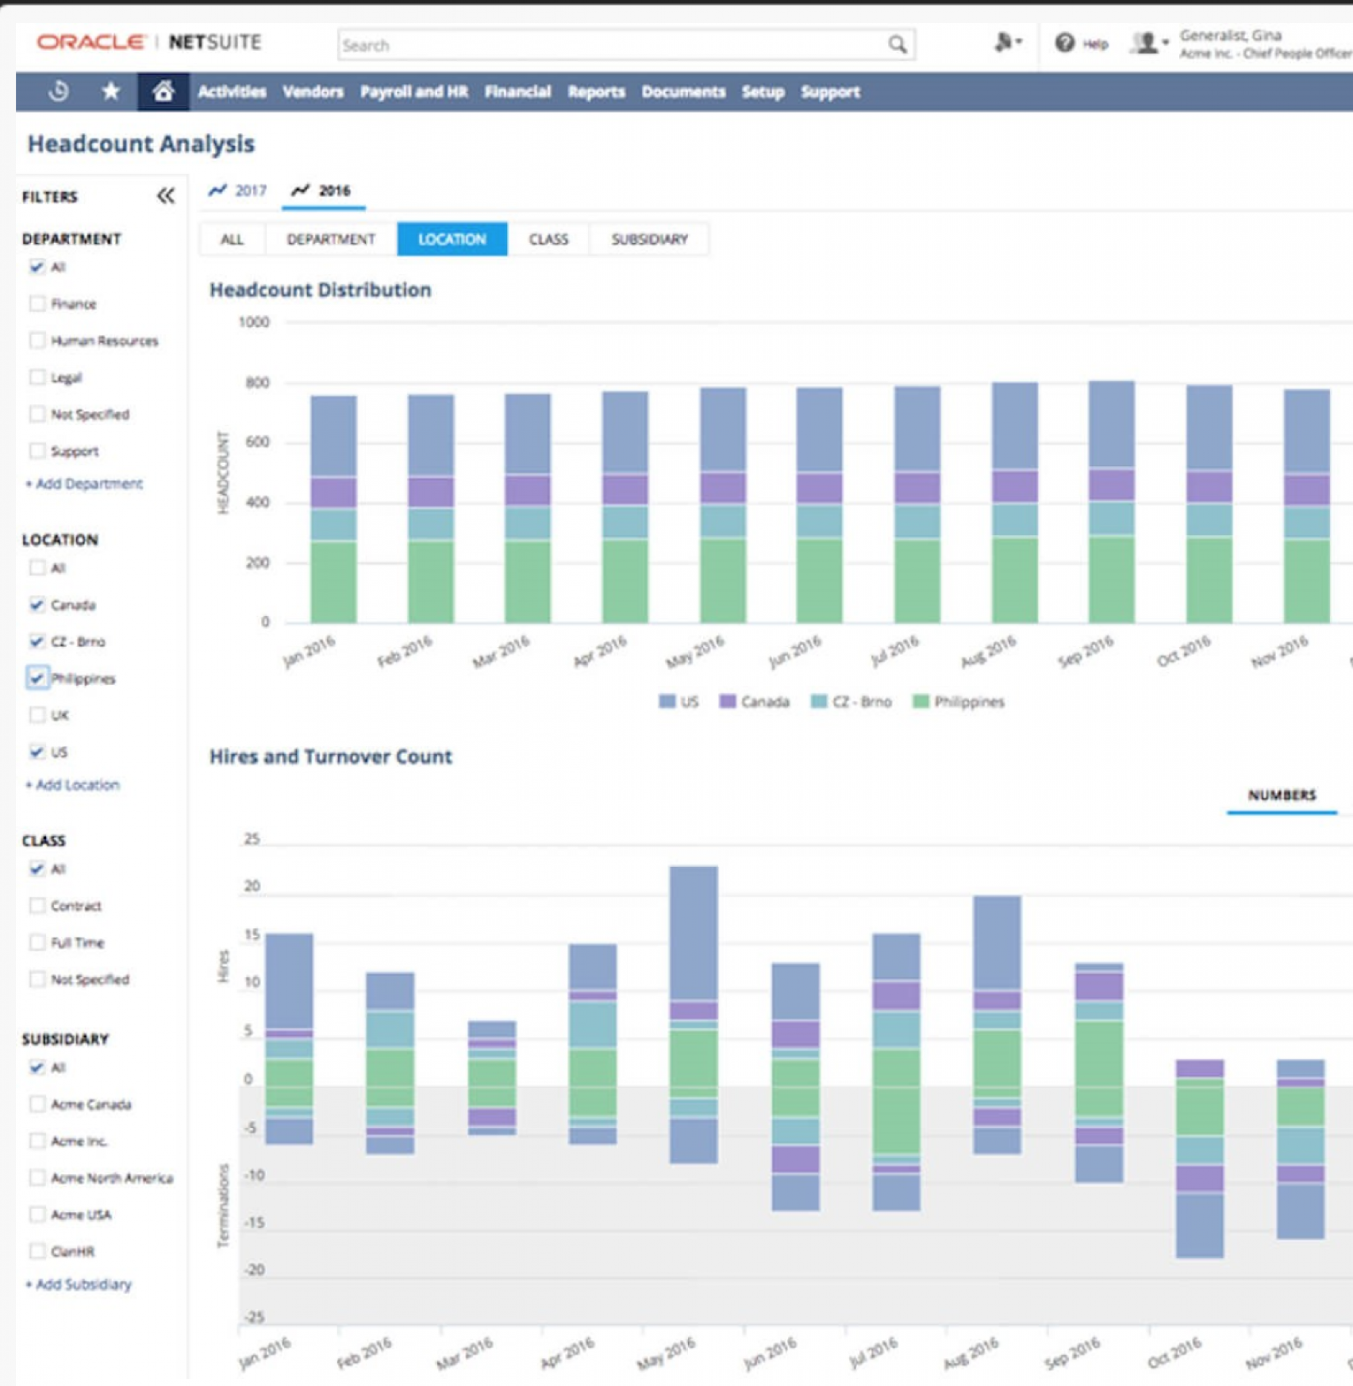Click the search magnifier icon
This screenshot has width=1353, height=1386.
pyautogui.click(x=898, y=45)
